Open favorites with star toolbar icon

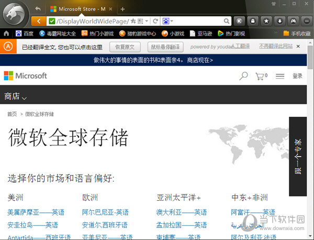point(266,21)
